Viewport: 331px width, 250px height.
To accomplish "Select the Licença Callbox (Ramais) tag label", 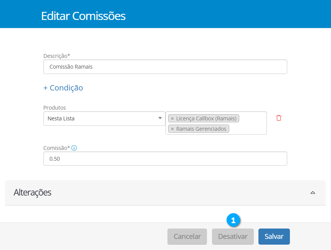I will 206,118.
